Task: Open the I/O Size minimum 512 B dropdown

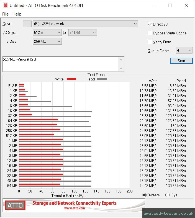Action: click(47, 32)
